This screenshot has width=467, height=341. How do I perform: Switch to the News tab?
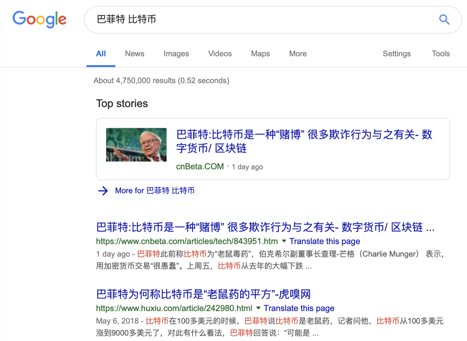(135, 54)
